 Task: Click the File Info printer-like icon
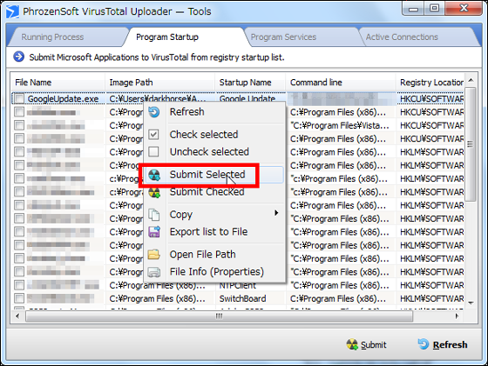[154, 272]
